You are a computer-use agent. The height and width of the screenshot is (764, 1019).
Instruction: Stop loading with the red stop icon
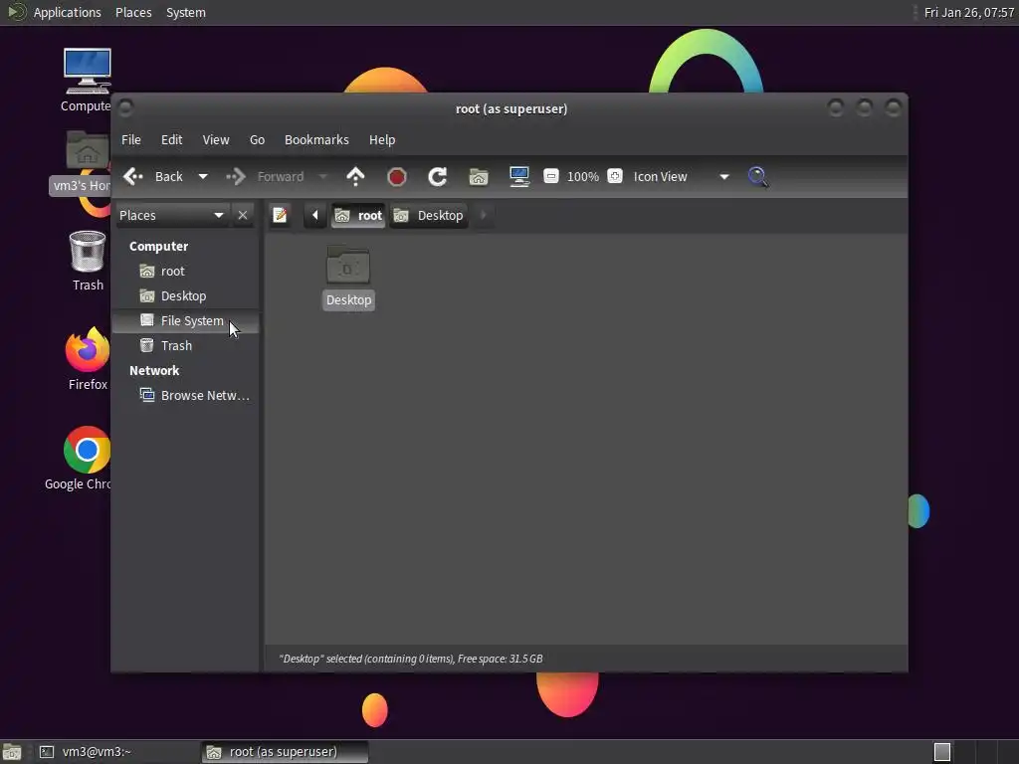point(396,177)
